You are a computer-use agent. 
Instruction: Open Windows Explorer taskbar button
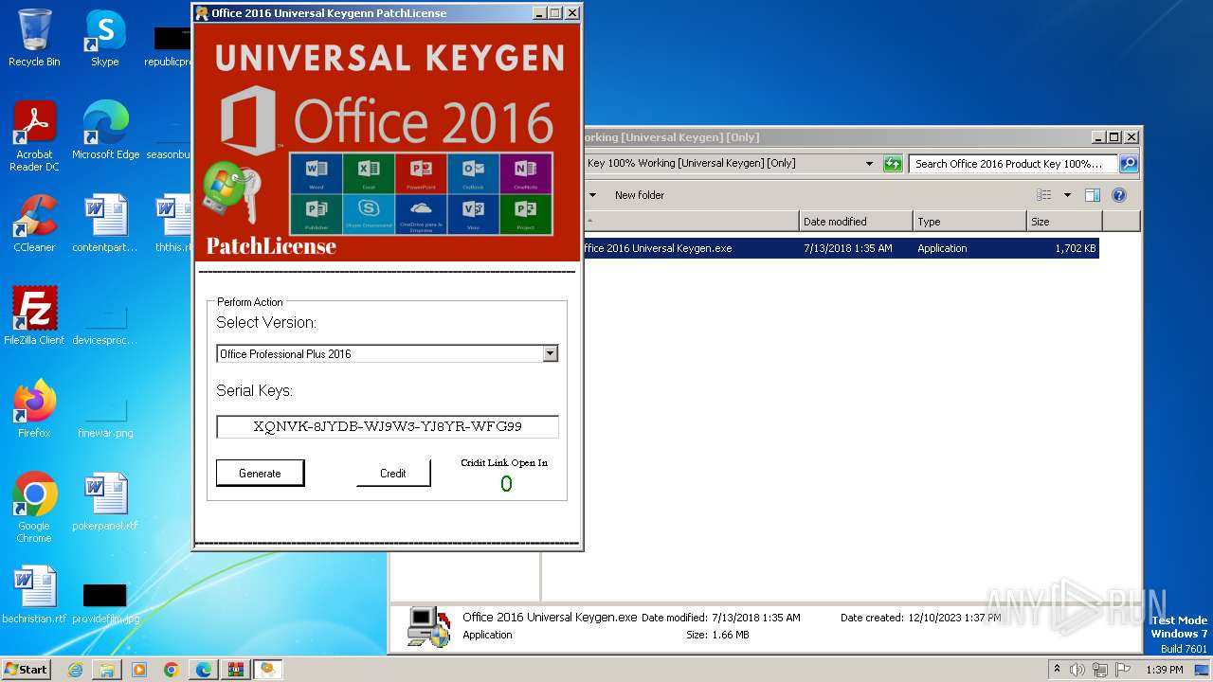pyautogui.click(x=107, y=670)
